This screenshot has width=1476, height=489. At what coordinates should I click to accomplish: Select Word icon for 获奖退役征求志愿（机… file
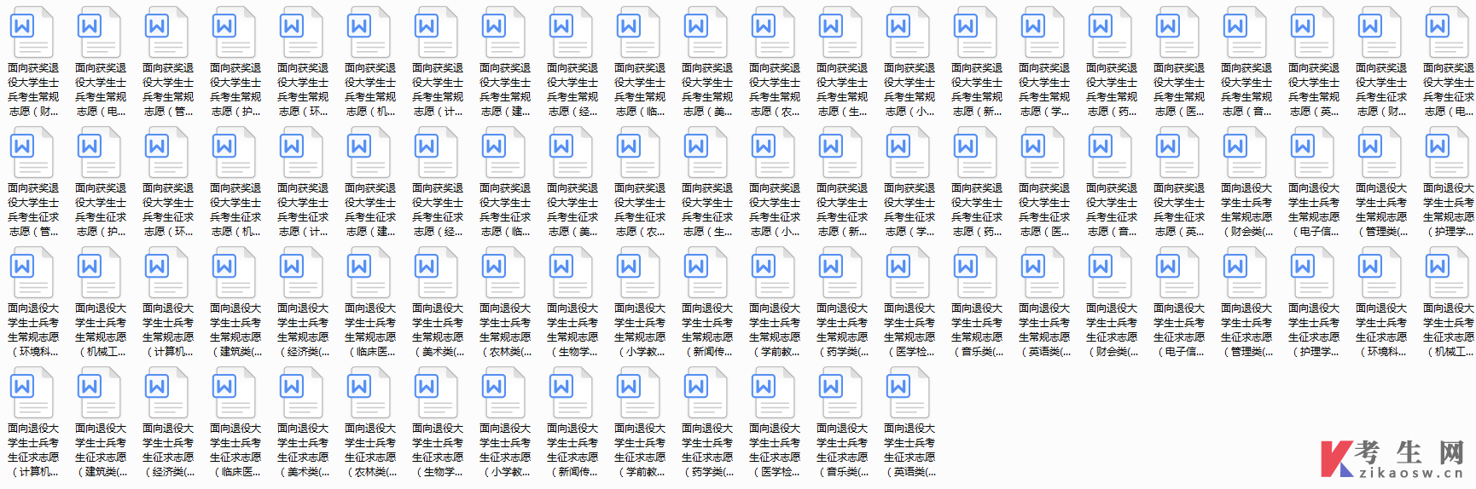pyautogui.click(x=234, y=152)
